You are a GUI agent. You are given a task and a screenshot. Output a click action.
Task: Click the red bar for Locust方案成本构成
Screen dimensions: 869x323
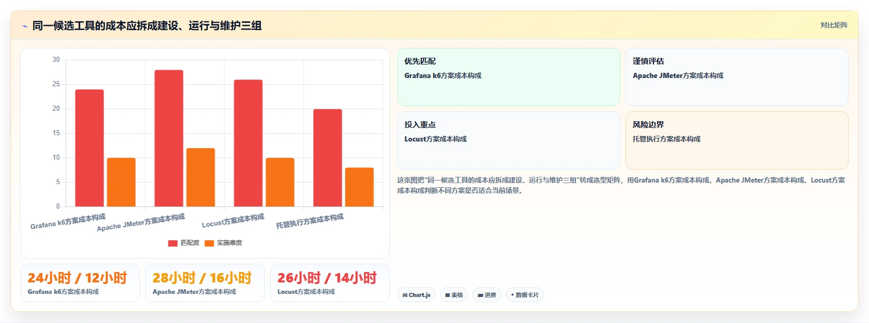click(248, 143)
